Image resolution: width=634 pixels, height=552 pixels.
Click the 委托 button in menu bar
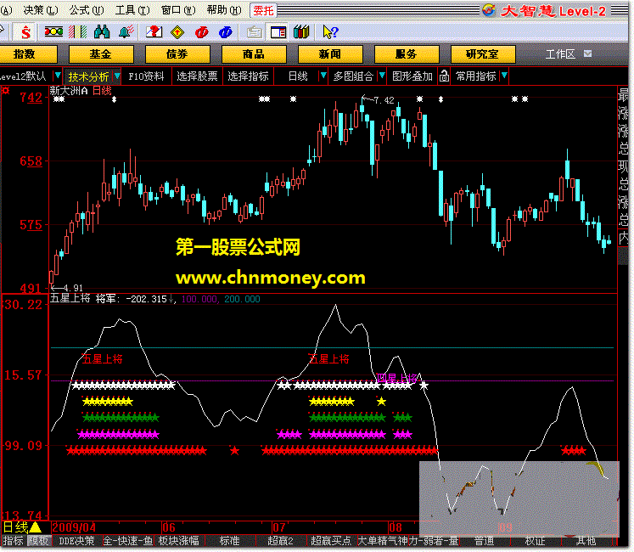(264, 10)
